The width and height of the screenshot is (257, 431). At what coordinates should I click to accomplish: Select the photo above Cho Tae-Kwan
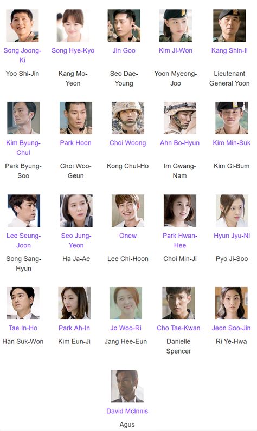click(x=178, y=303)
